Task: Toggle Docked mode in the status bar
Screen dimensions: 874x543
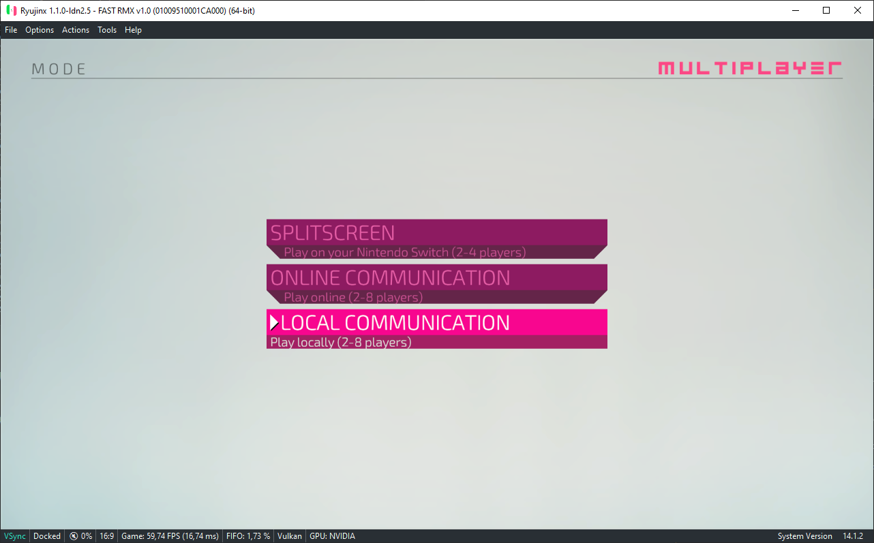Action: pos(47,536)
